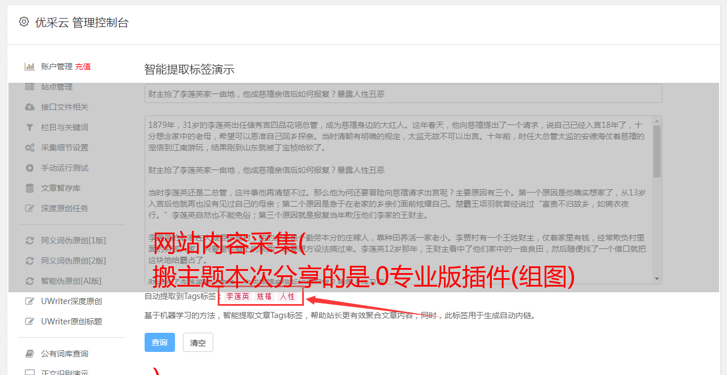The height and width of the screenshot is (375, 727).
Task: Click the gears icon for 采集细节设置
Action: 29,148
